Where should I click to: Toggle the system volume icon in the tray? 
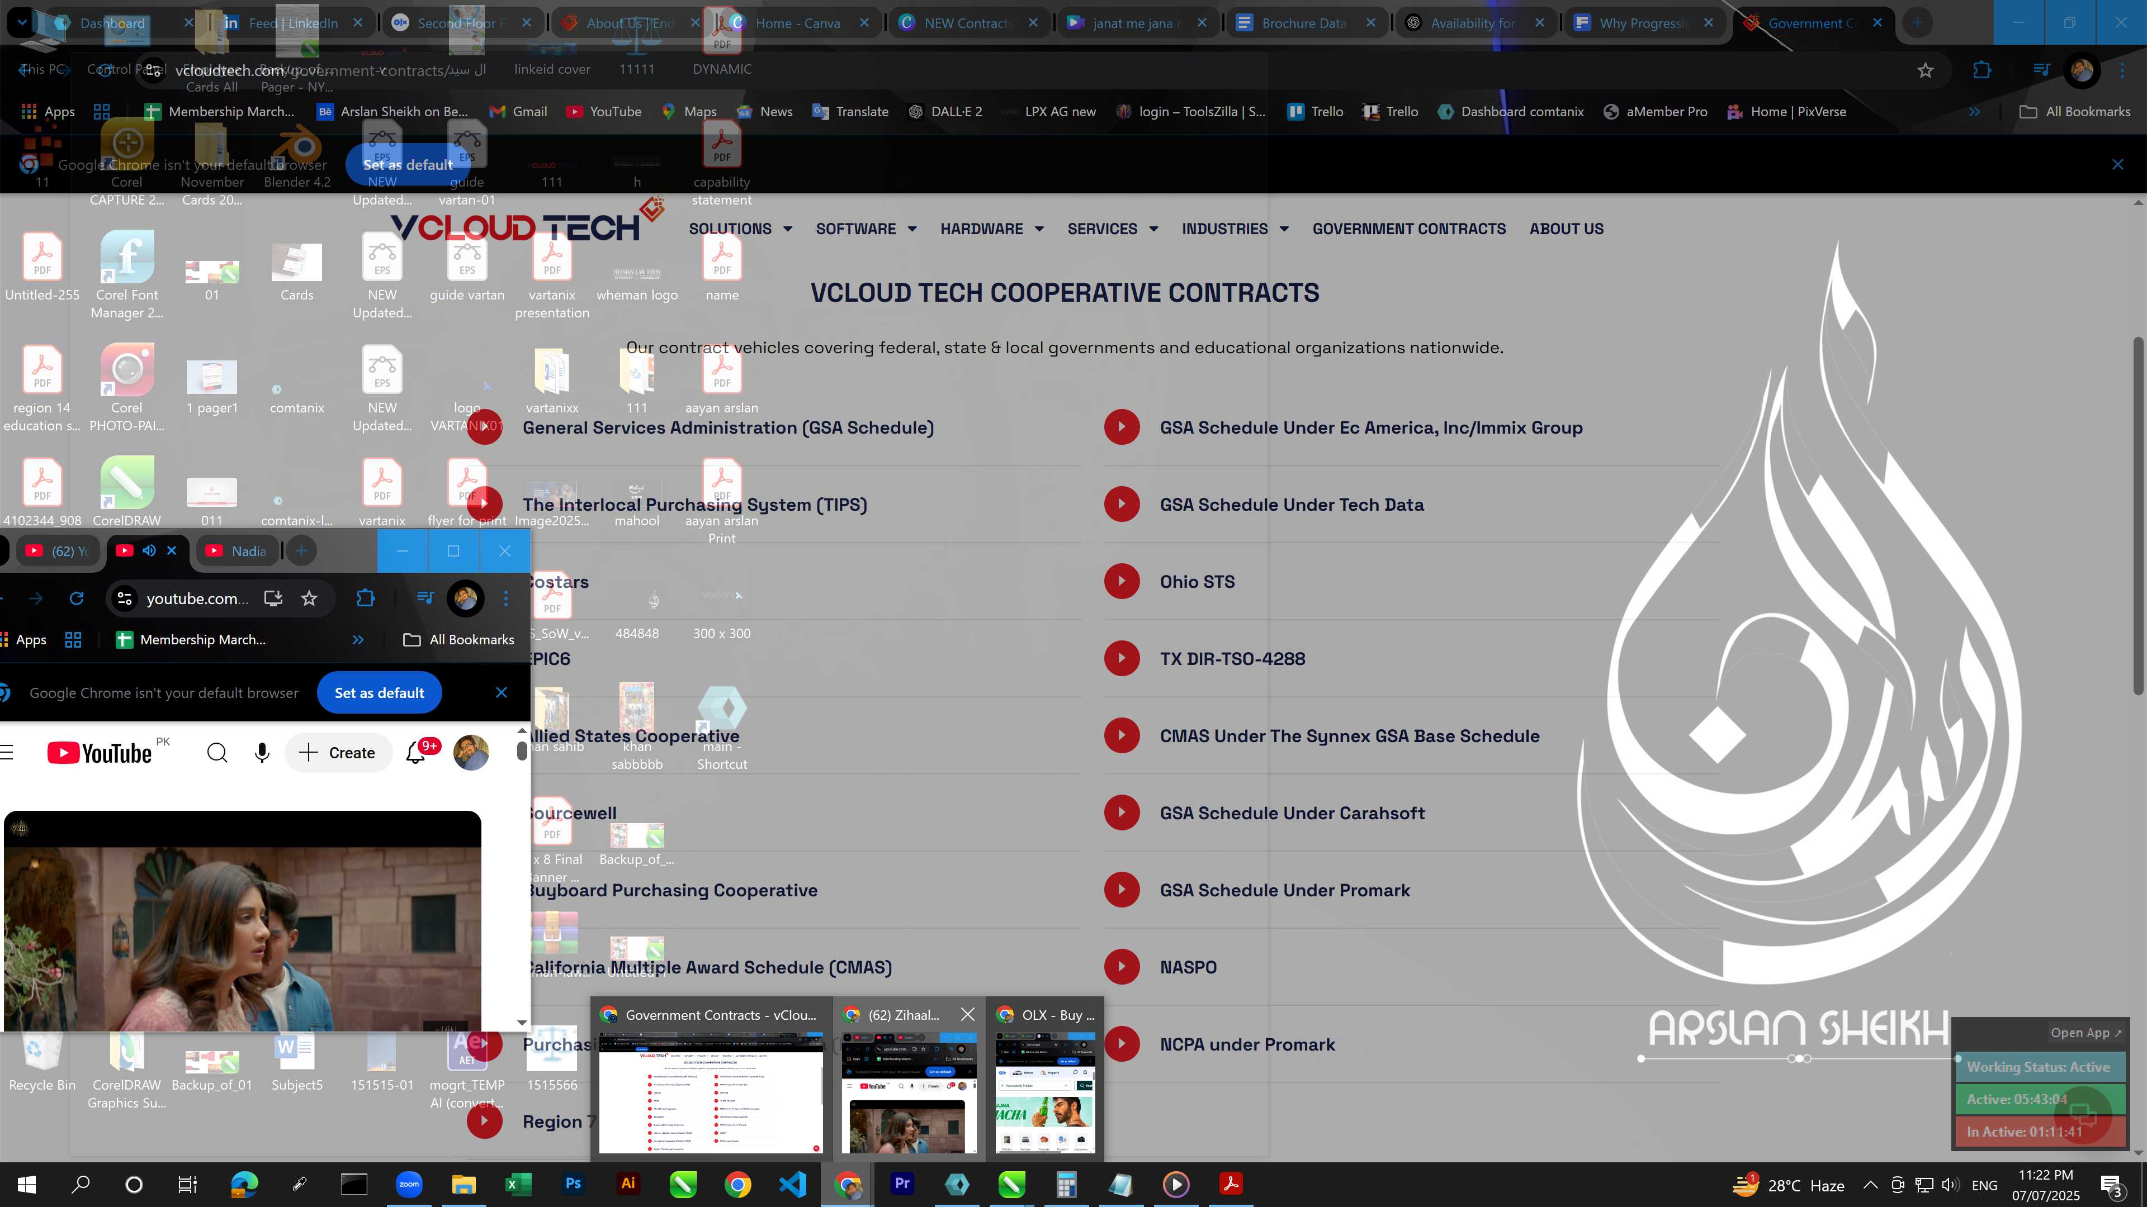[x=1950, y=1185]
